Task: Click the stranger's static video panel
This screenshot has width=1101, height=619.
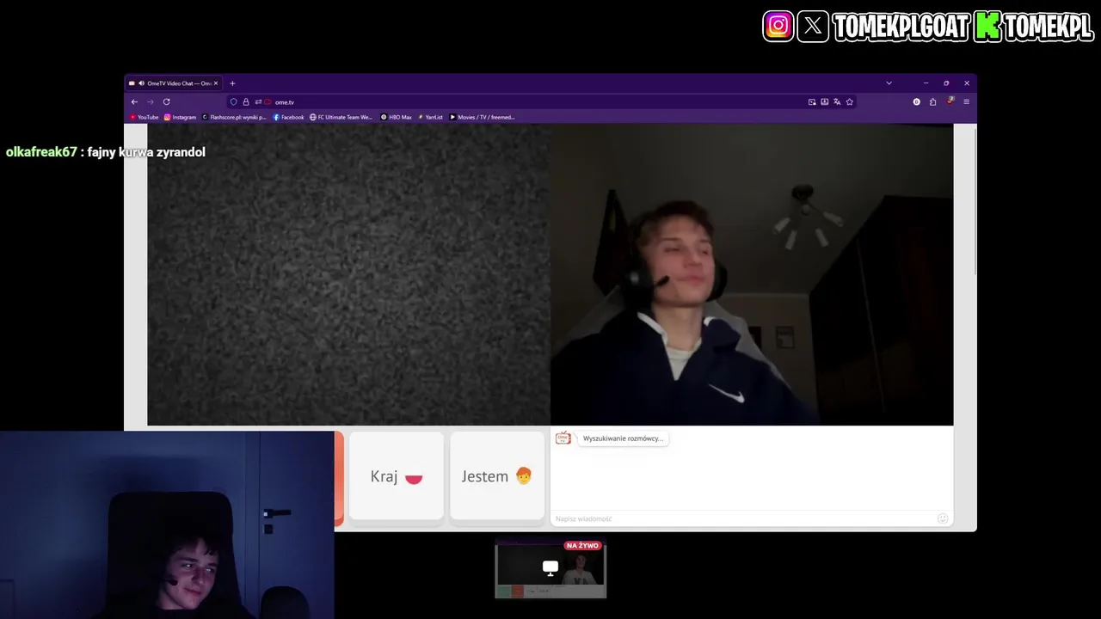Action: [x=348, y=274]
